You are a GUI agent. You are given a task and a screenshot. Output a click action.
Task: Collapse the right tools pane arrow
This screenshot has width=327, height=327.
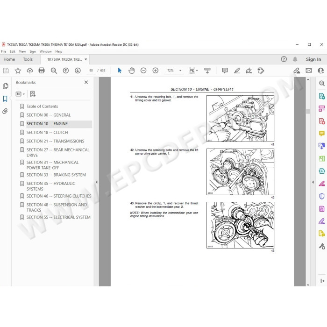click(313, 182)
